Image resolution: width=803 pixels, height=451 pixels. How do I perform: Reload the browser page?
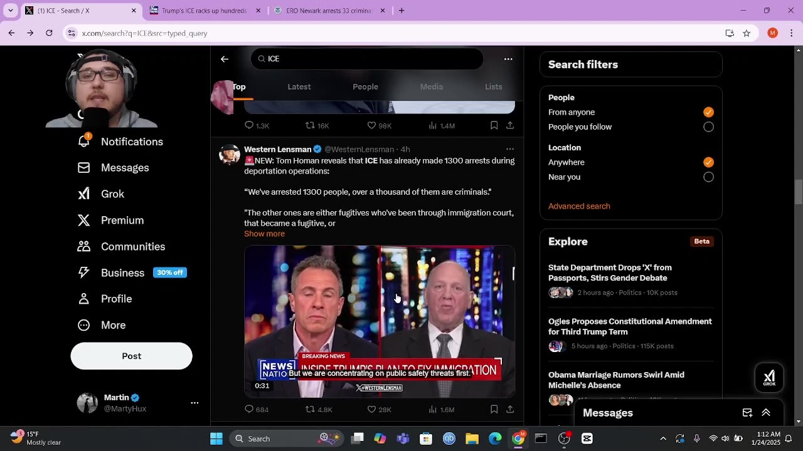coord(49,33)
